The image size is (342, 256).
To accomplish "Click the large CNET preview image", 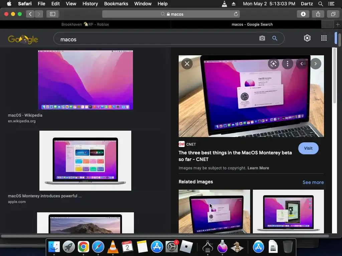I will click(x=251, y=96).
